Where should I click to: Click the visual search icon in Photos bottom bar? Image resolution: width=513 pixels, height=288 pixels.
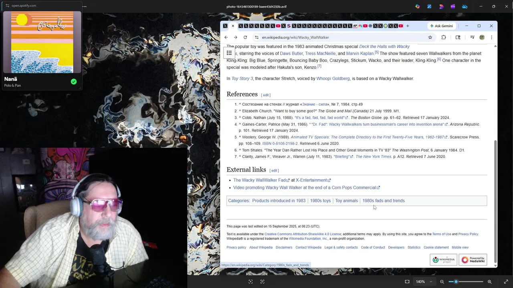point(250,282)
